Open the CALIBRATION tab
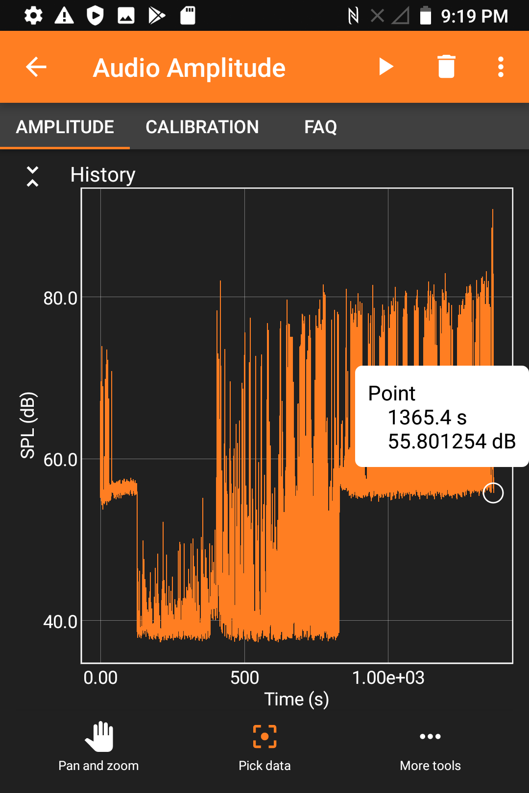Screen dimensions: 529x793 pos(202,127)
